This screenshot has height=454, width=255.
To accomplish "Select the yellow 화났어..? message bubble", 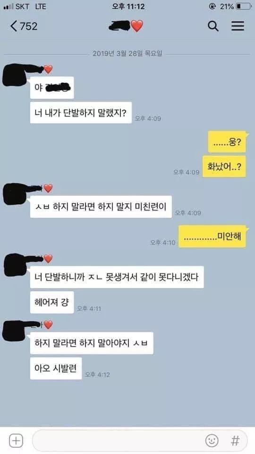I will tap(224, 166).
